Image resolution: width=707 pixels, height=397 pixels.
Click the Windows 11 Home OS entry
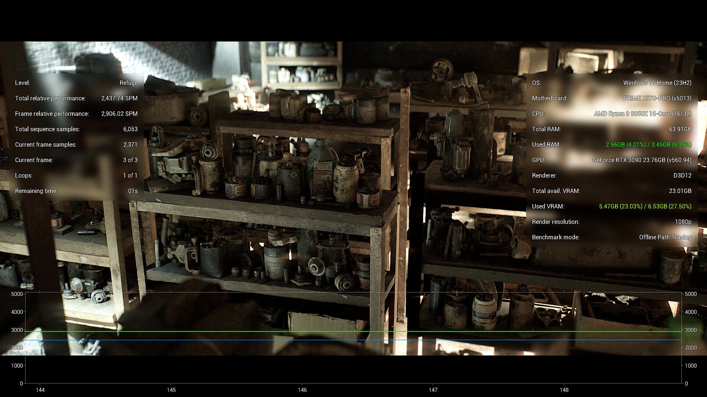click(657, 83)
